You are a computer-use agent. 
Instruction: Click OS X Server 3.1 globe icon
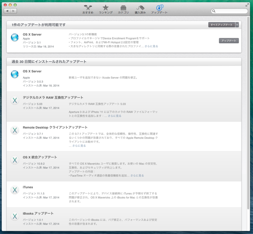point(15,37)
